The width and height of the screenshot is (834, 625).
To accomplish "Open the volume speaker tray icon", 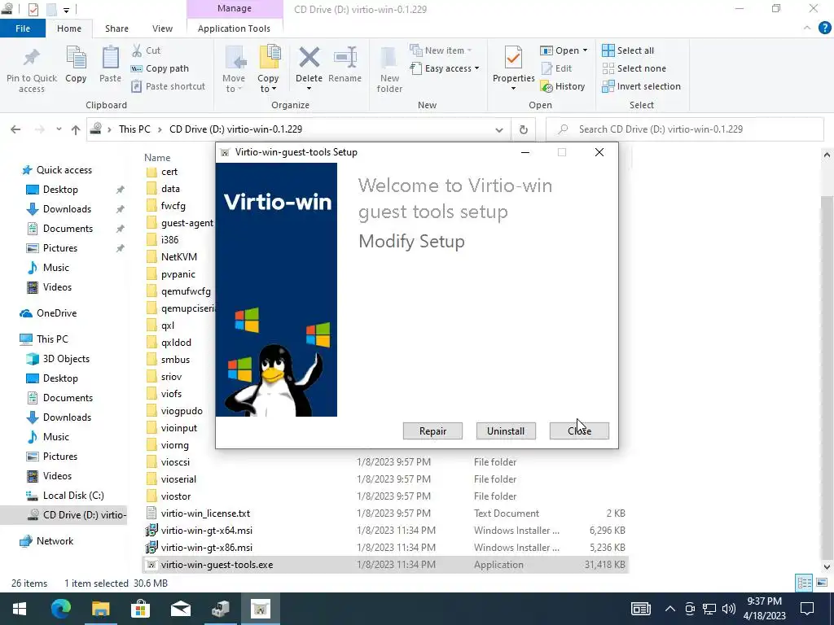I will (729, 609).
